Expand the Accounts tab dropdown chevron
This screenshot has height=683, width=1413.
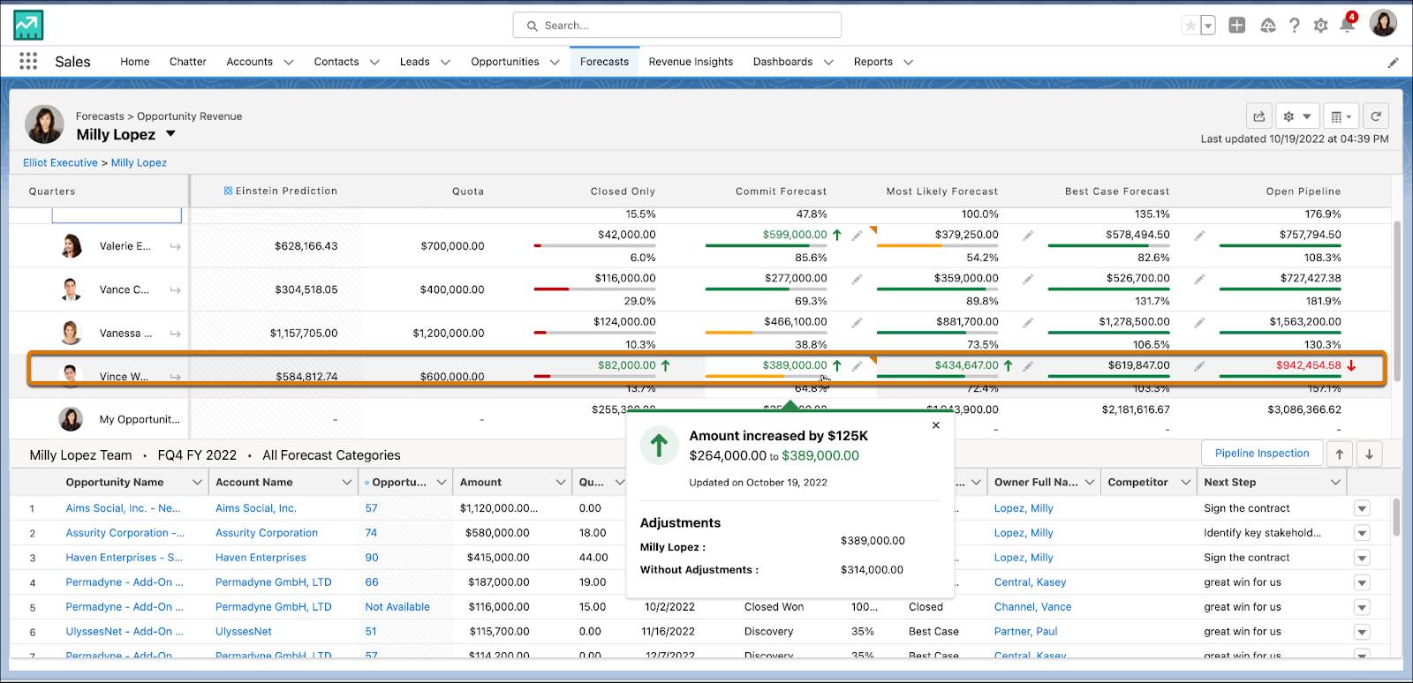[289, 62]
